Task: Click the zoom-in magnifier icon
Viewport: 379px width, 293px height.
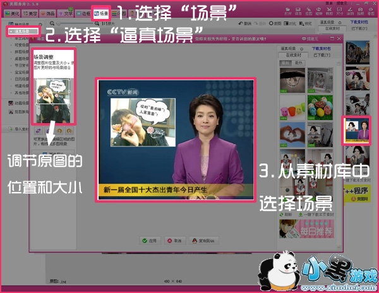Action: 97,23
